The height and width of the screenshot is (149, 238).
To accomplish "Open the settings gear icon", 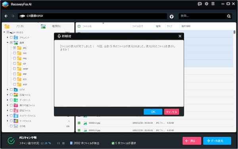I will coord(207,4).
